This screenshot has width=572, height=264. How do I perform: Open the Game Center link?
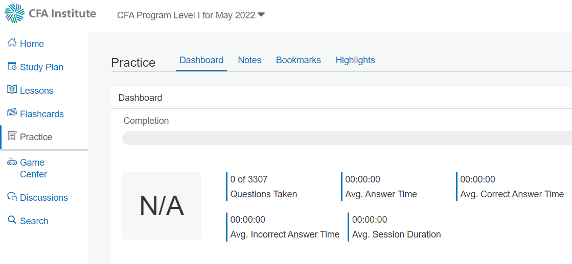click(34, 168)
